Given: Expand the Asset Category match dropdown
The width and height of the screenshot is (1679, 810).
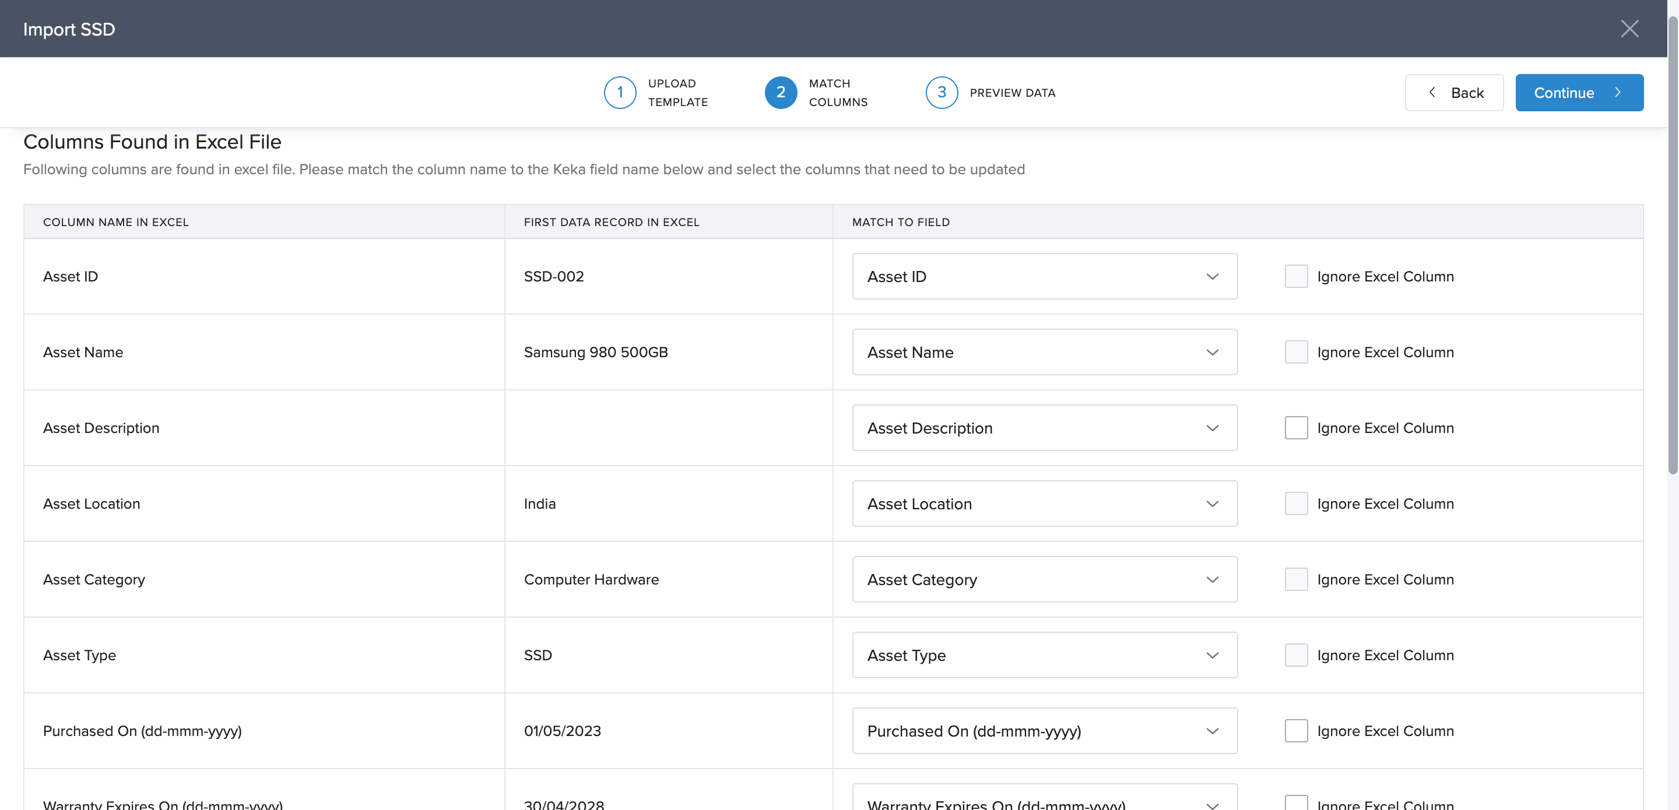Looking at the screenshot, I should click(x=1044, y=579).
